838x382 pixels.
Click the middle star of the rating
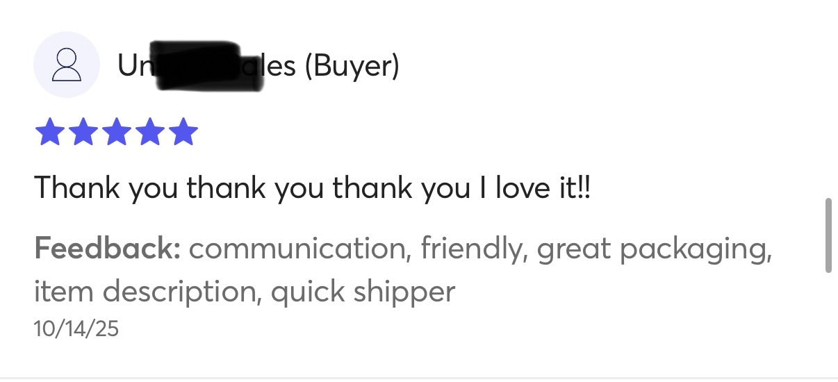[x=116, y=132]
